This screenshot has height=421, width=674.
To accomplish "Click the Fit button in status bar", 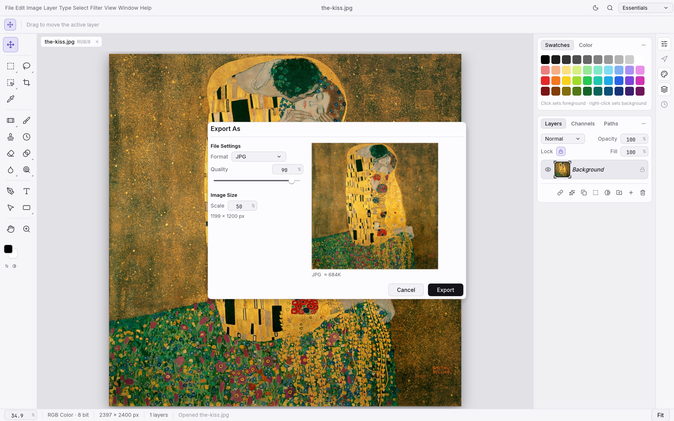I will click(660, 415).
